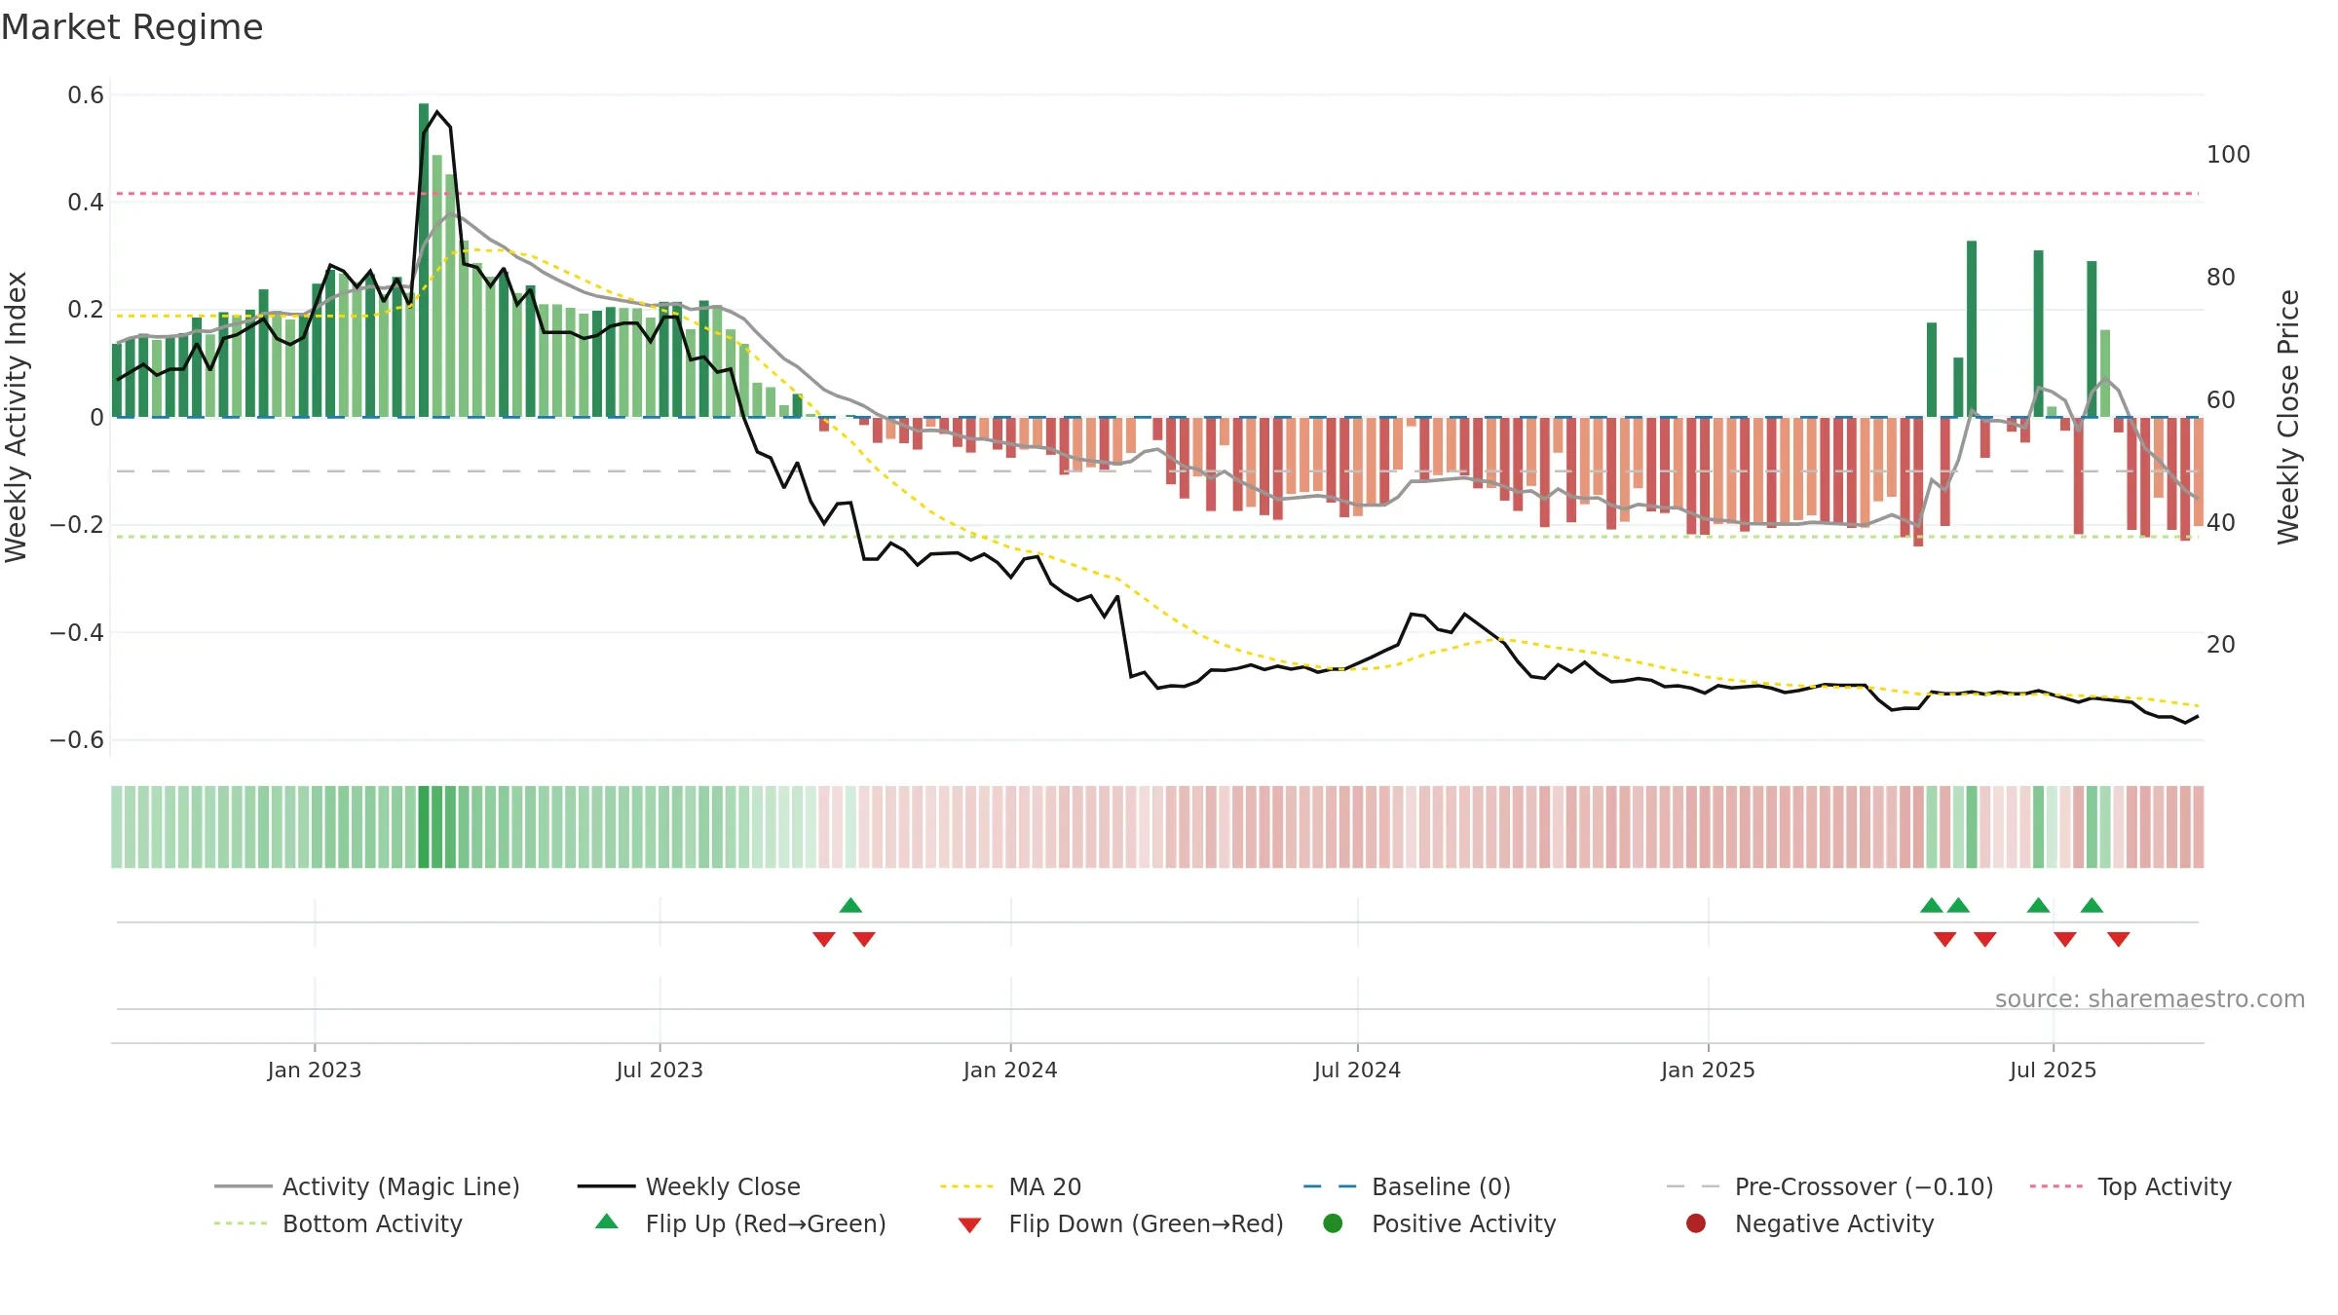The width and height of the screenshot is (2338, 1315).
Task: Click the 20 right-axis price label
Action: pyautogui.click(x=2221, y=645)
